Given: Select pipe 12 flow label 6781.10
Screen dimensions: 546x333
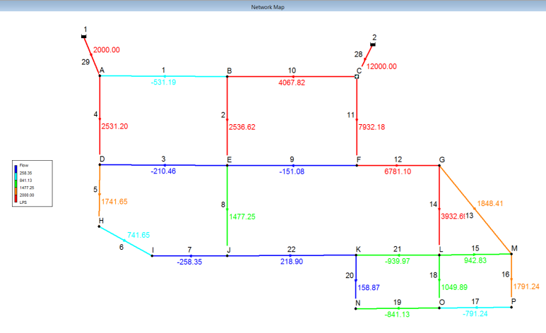Looking at the screenshot, I should [398, 171].
